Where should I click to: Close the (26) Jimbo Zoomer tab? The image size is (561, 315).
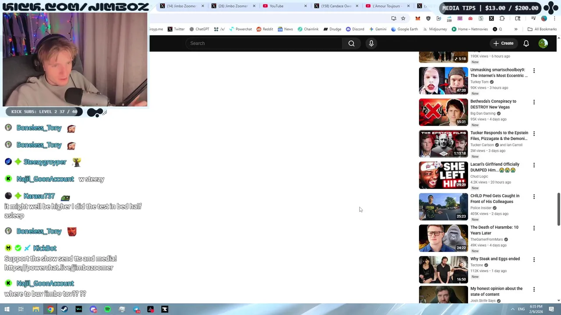tap(254, 6)
